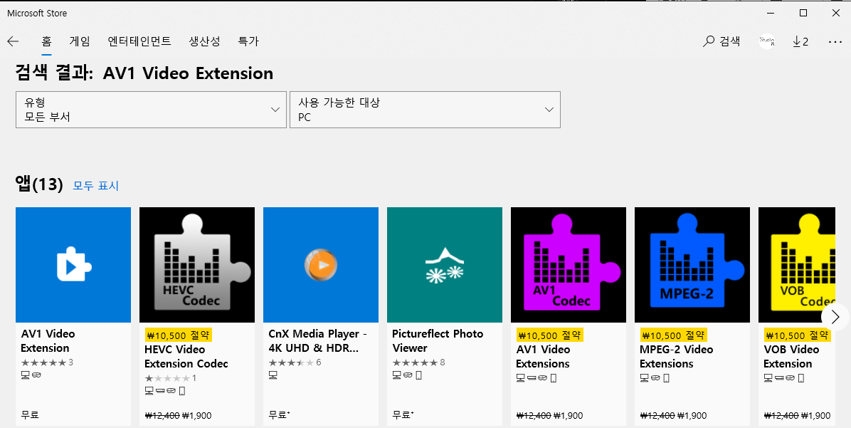
Task: Click the 검색 결과 AV1 Video Extension heading
Action: point(144,73)
